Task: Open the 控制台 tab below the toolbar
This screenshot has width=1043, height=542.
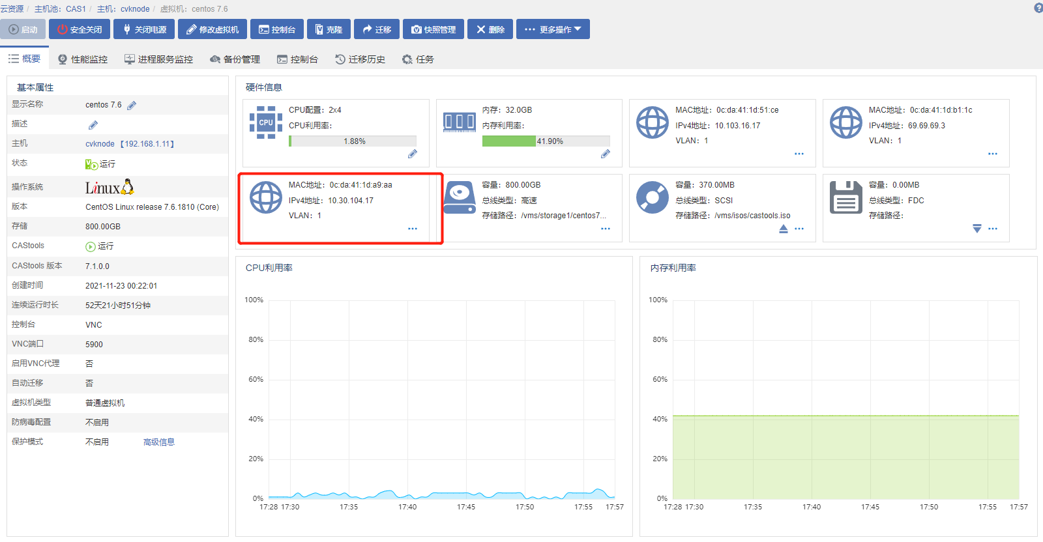Action: (297, 59)
